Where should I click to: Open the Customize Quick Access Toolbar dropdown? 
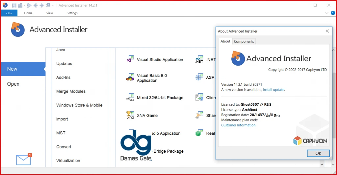[53, 6]
